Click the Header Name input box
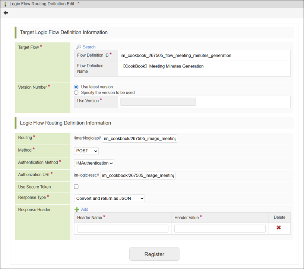304x269 pixels. (123, 228)
